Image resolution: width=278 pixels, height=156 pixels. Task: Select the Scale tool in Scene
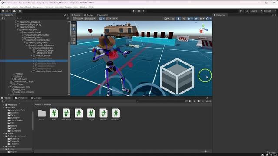pyautogui.click(x=74, y=36)
